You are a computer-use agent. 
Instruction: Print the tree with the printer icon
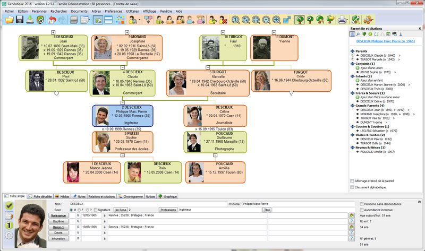click(342, 20)
